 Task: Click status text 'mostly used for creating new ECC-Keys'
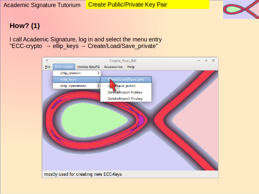point(83,174)
